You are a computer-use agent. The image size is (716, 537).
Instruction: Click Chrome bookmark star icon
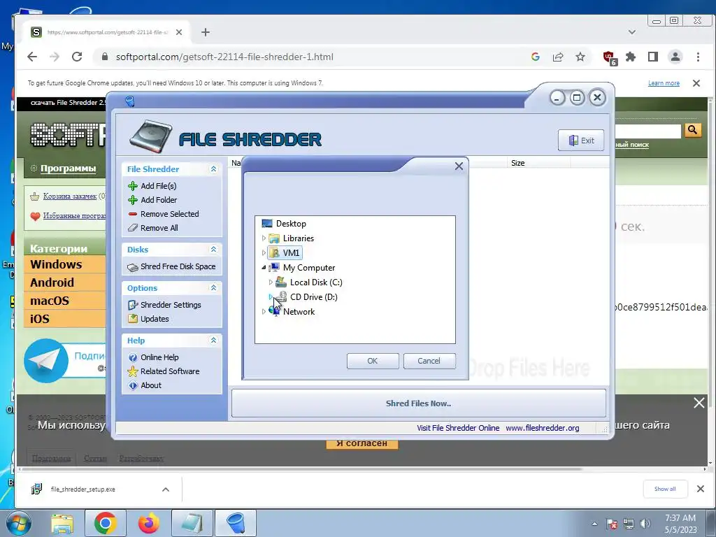pyautogui.click(x=580, y=57)
